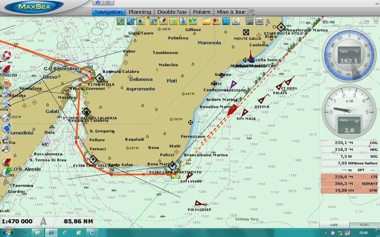Image resolution: width=380 pixels, height=237 pixels.
Task: Open the Polaire tab
Action: click(x=202, y=12)
